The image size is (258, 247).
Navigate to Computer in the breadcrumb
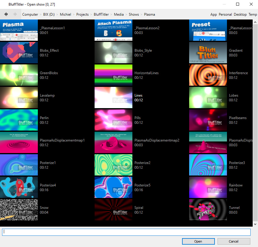click(x=30, y=14)
